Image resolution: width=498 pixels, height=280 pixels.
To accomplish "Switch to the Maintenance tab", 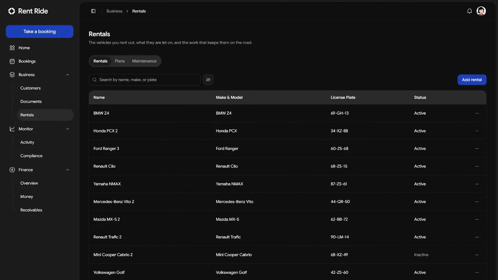I will coord(144,61).
